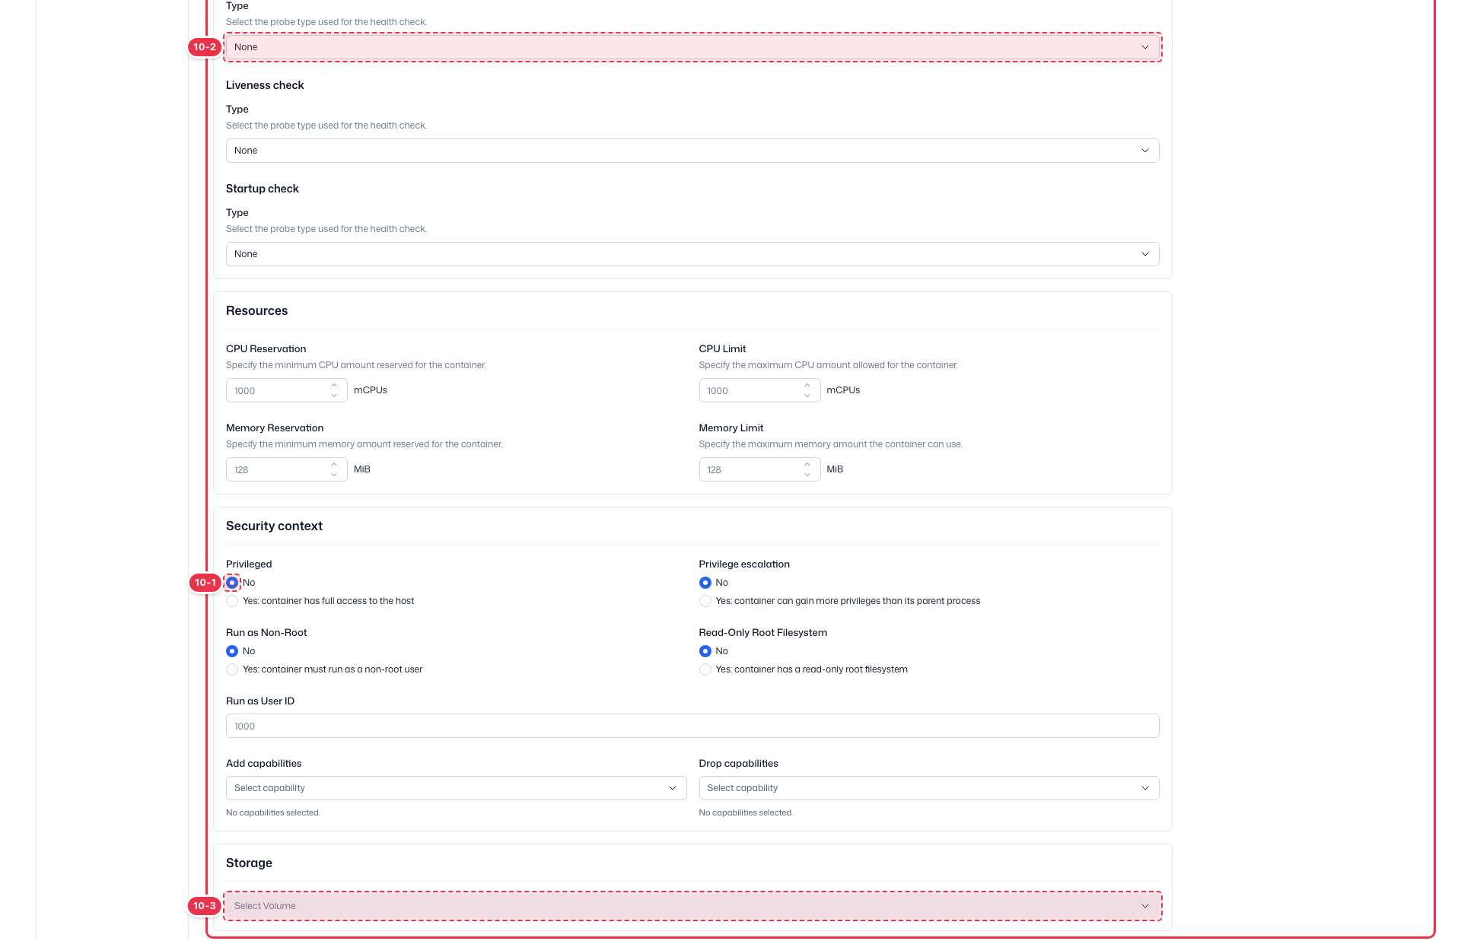1461x941 pixels.
Task: Open the Liveness check Type dropdown
Action: (692, 151)
